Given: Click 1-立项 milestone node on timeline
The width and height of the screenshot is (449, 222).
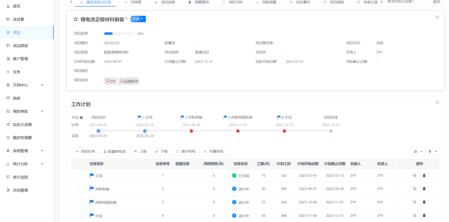Looking at the screenshot, I should (x=145, y=131).
